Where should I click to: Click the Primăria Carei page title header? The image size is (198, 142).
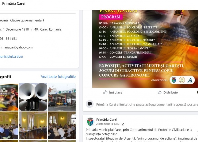(x=14, y=3)
